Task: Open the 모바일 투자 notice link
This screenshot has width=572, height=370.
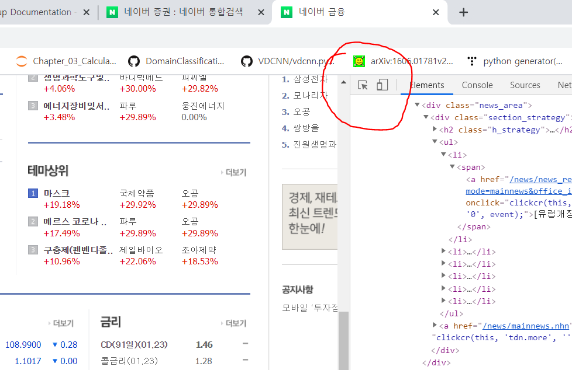Action: (310, 308)
